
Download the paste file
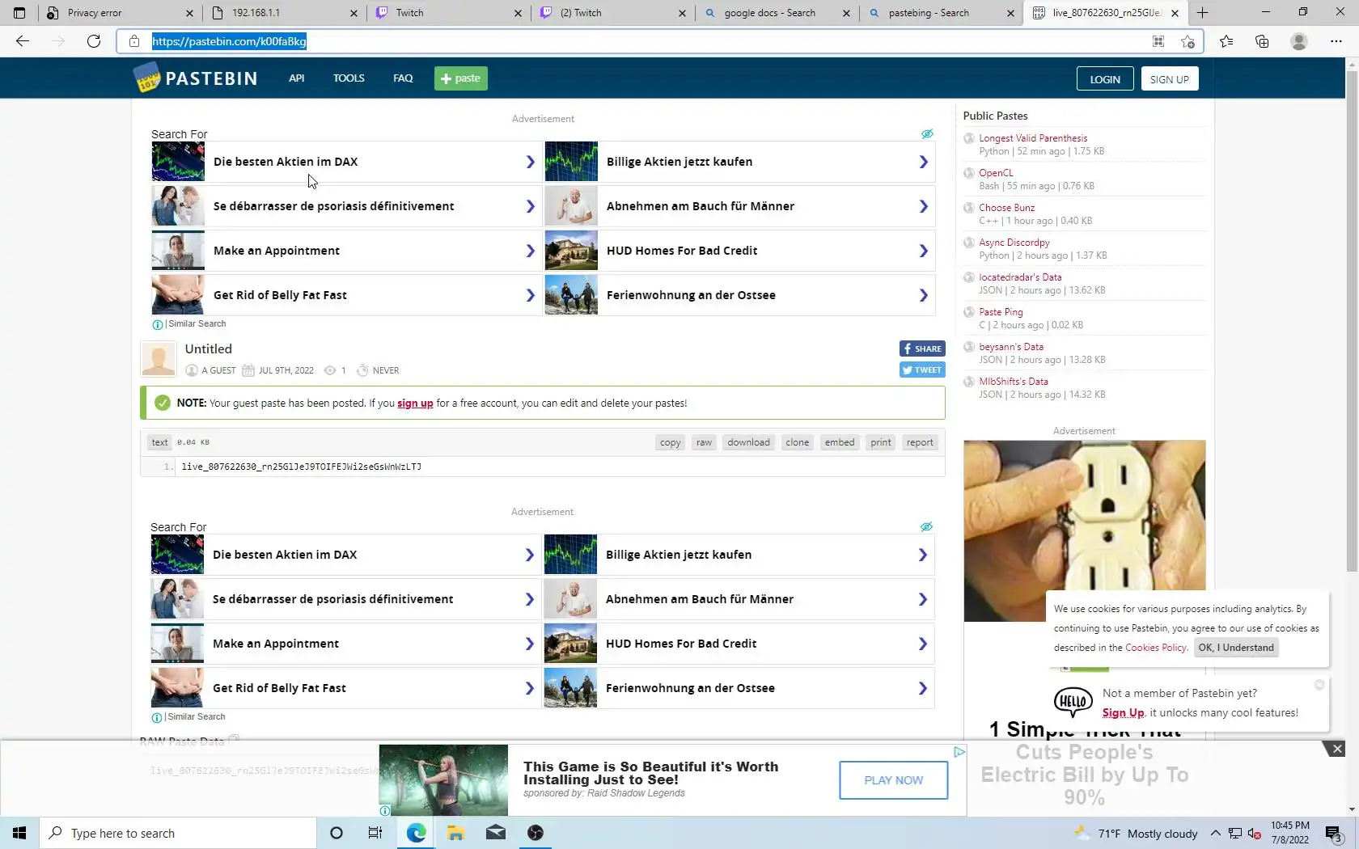(748, 442)
